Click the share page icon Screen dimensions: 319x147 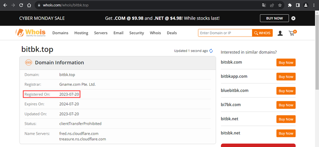272,5
